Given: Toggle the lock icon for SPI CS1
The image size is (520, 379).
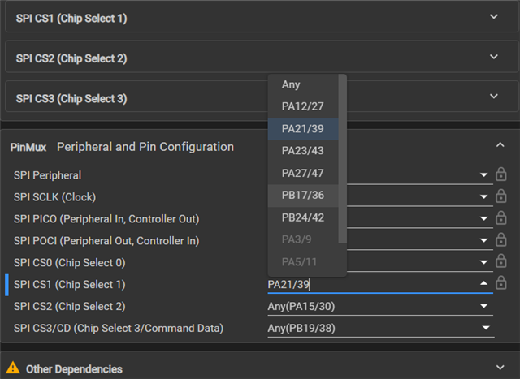Looking at the screenshot, I should 500,283.
